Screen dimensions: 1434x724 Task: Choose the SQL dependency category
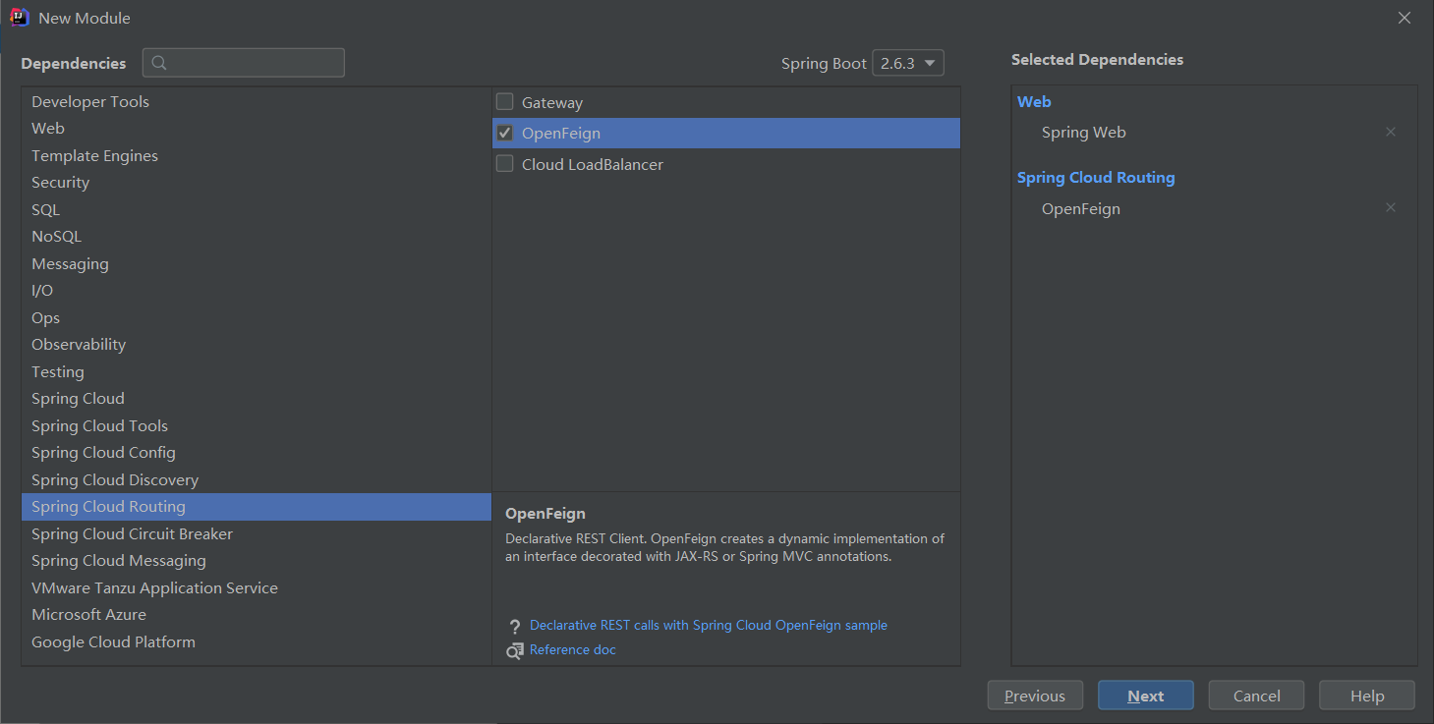[x=45, y=209]
